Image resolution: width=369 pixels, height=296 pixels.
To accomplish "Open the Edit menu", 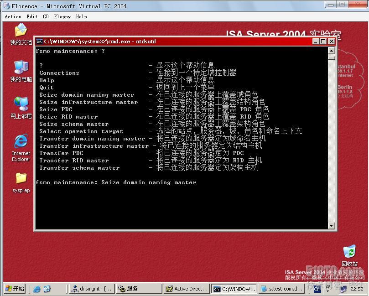I will click(x=32, y=17).
